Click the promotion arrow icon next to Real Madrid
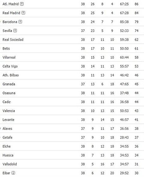This screenshot has height=177, width=144. click(x=23, y=13)
